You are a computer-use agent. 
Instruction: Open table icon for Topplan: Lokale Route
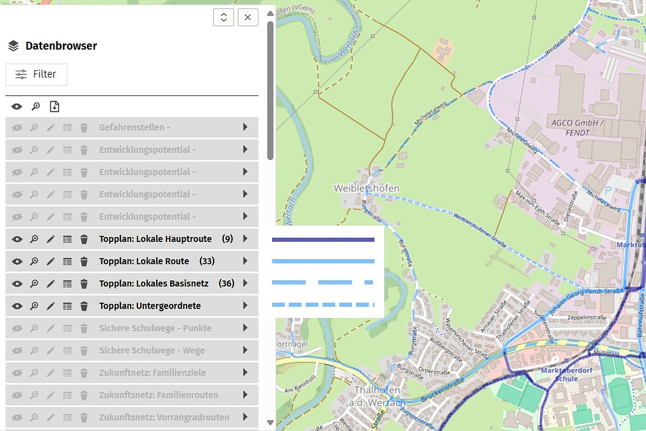(67, 261)
